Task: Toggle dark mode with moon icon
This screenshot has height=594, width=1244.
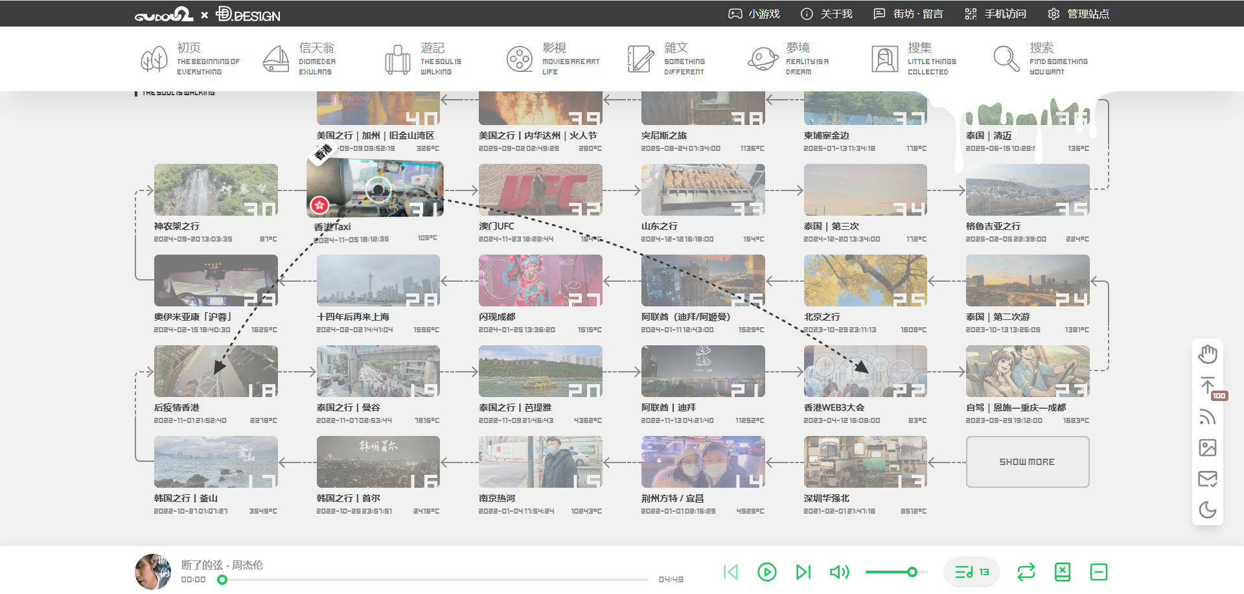Action: point(1207,510)
